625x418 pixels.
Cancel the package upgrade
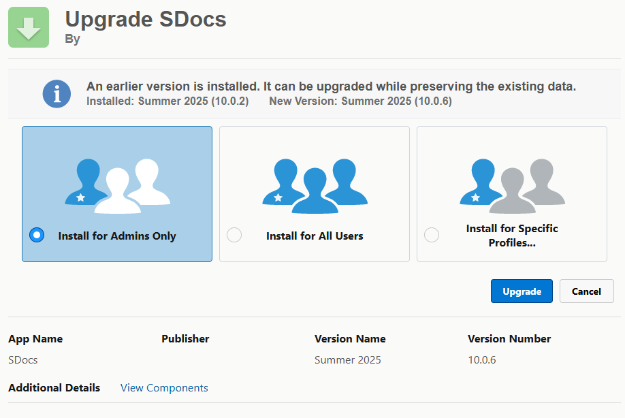point(586,291)
